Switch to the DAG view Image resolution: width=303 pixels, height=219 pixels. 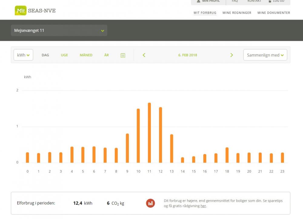pyautogui.click(x=45, y=55)
